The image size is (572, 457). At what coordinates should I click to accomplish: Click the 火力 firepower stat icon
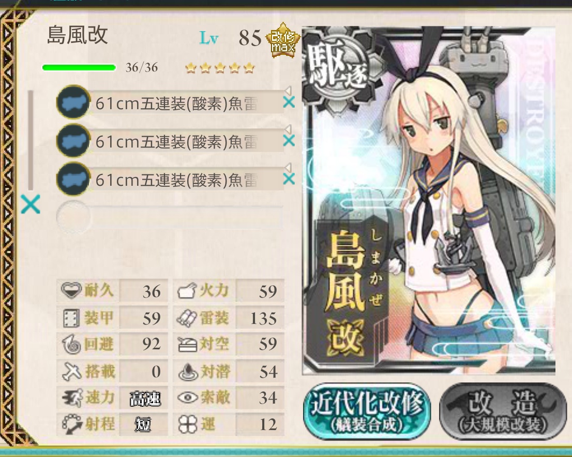coord(188,291)
